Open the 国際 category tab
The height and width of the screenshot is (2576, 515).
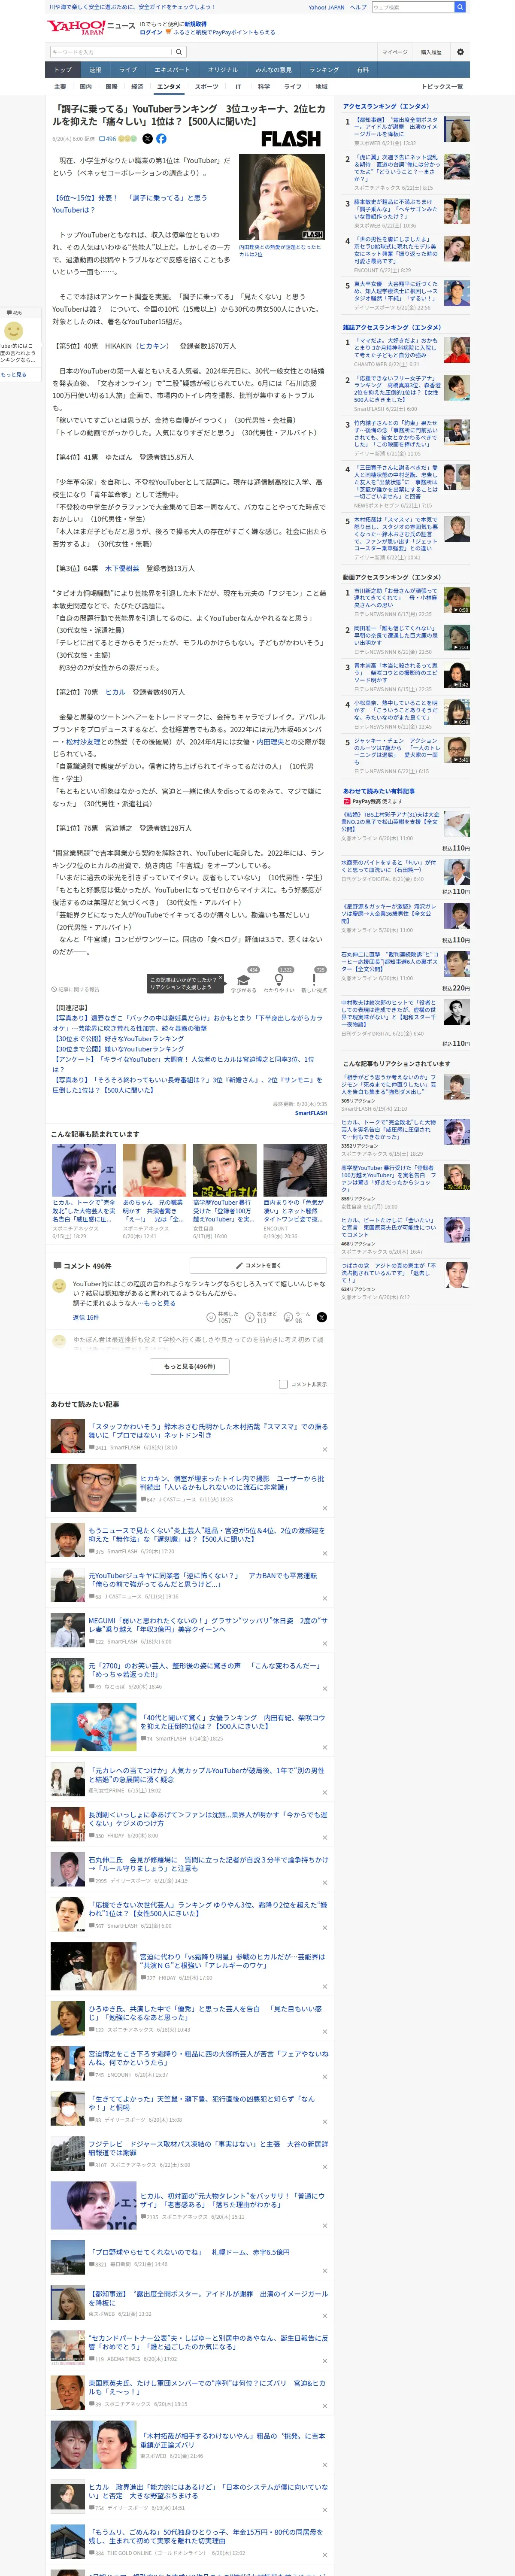111,87
